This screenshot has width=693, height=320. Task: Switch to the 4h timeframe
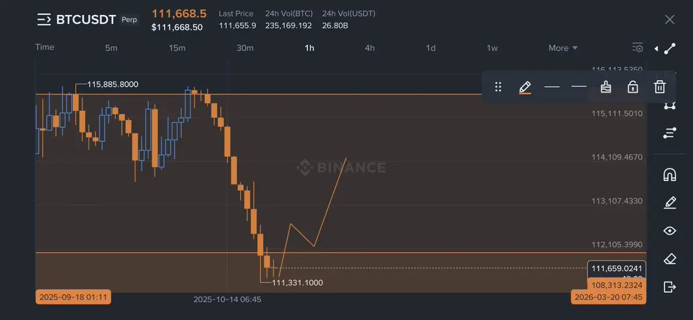pyautogui.click(x=370, y=48)
